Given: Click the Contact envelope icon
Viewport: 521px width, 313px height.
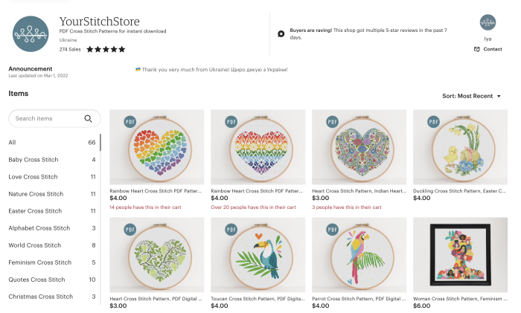Looking at the screenshot, I should (x=476, y=49).
